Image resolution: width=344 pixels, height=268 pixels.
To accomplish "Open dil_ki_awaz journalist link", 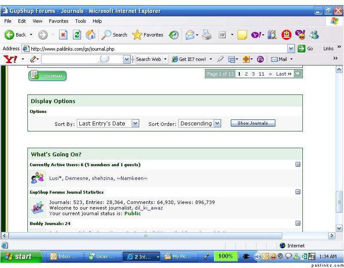I will (x=148, y=208).
